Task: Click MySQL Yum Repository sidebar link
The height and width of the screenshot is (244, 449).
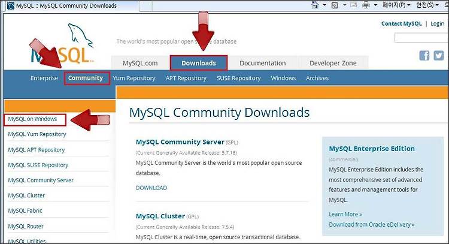Action: [x=37, y=134]
